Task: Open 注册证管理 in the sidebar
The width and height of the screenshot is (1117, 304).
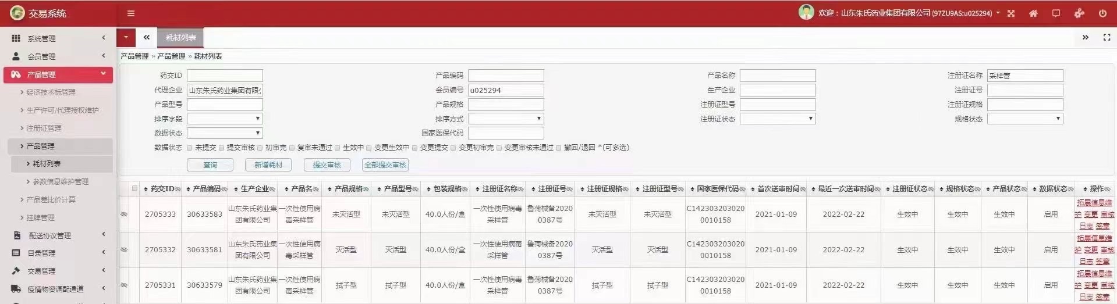Action: tap(44, 128)
